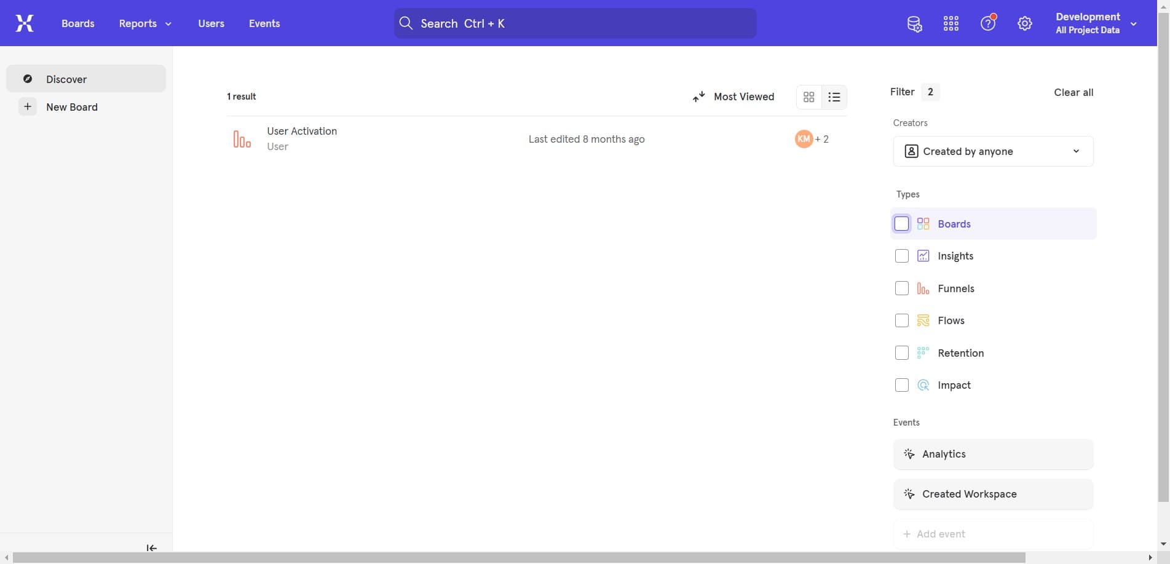Check the Boards type checkbox
Viewport: 1170px width, 564px height.
901,223
